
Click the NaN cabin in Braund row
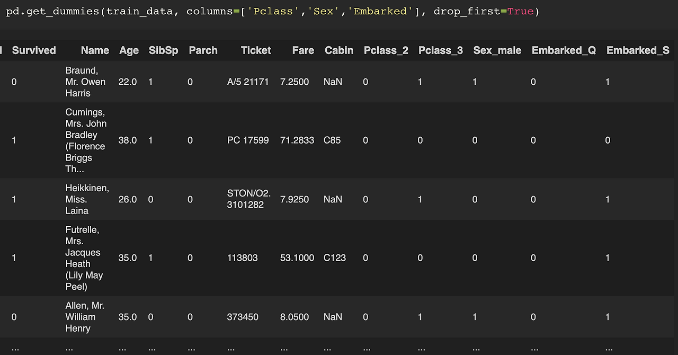click(x=333, y=82)
